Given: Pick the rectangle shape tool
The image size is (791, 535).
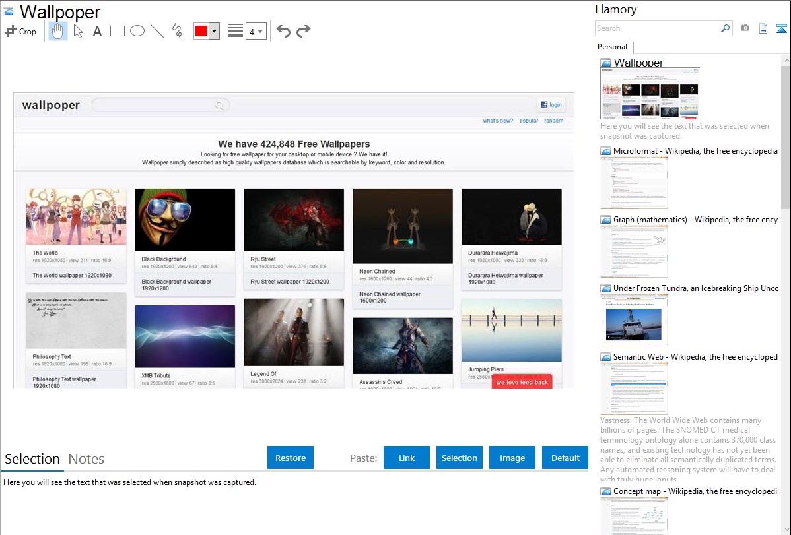Looking at the screenshot, I should (x=118, y=31).
